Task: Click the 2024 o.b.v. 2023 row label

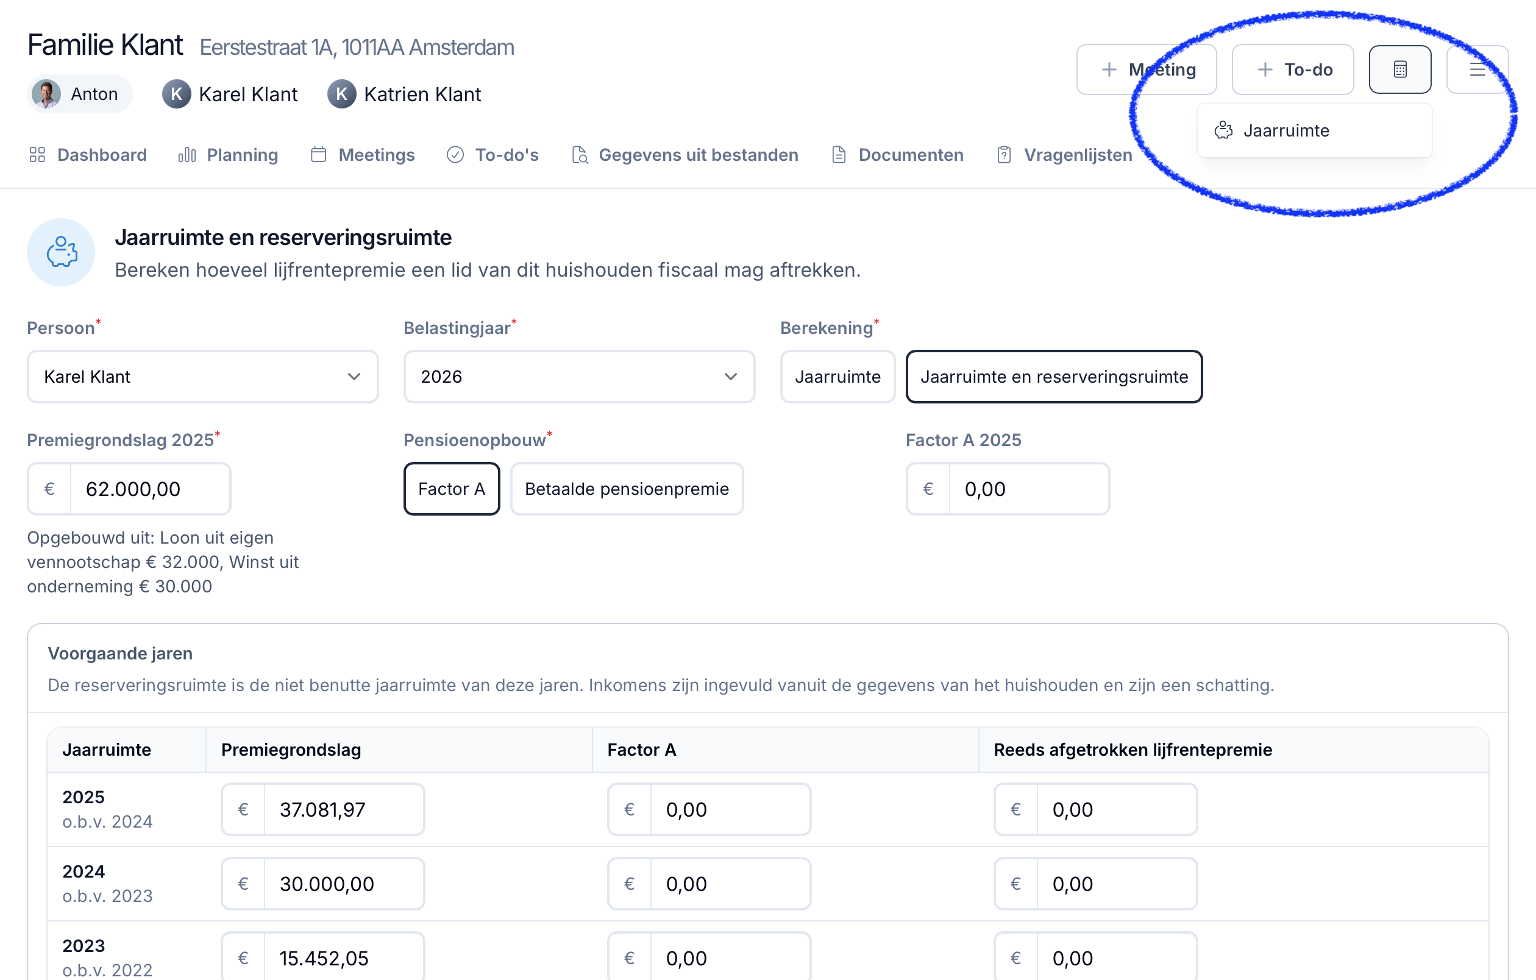Action: click(107, 884)
